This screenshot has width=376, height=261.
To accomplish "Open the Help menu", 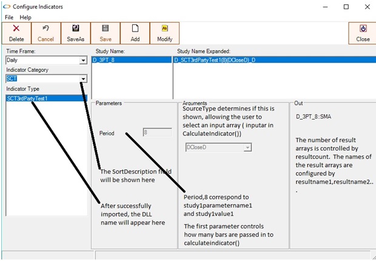I will [x=25, y=18].
